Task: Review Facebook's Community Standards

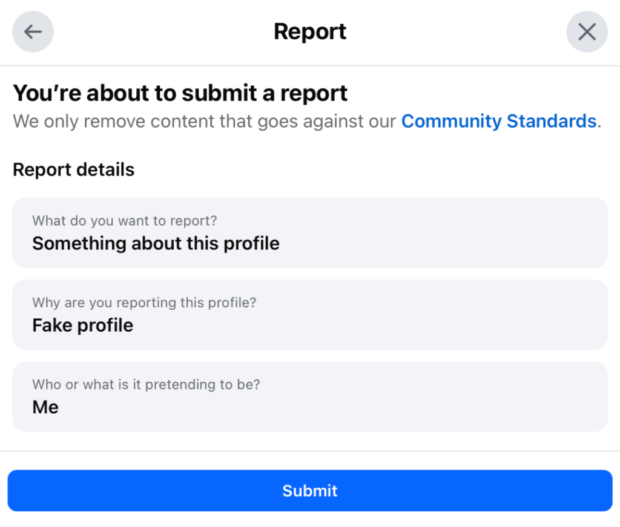Action: pos(498,121)
